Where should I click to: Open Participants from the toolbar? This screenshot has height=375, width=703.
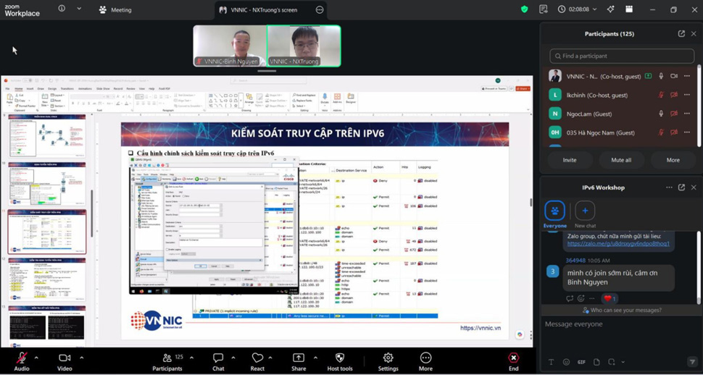[167, 361]
